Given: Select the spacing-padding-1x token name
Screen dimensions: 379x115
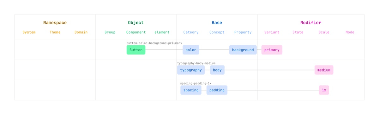Looking at the screenshot, I should [x=196, y=83].
